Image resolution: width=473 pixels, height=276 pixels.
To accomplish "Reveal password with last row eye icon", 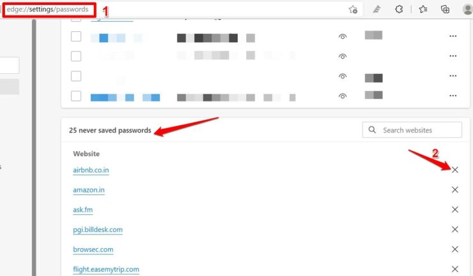I will (x=343, y=96).
